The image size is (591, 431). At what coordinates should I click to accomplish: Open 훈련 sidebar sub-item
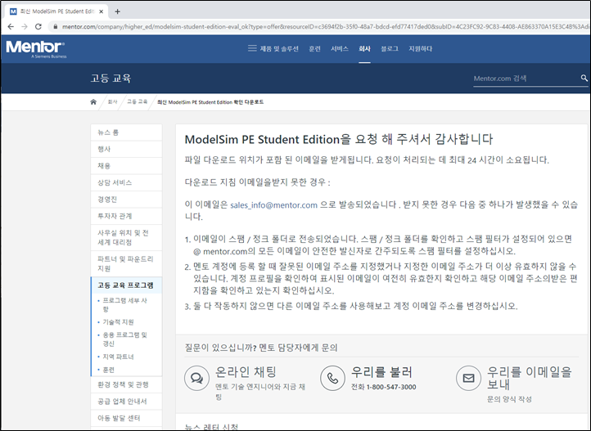coord(109,370)
